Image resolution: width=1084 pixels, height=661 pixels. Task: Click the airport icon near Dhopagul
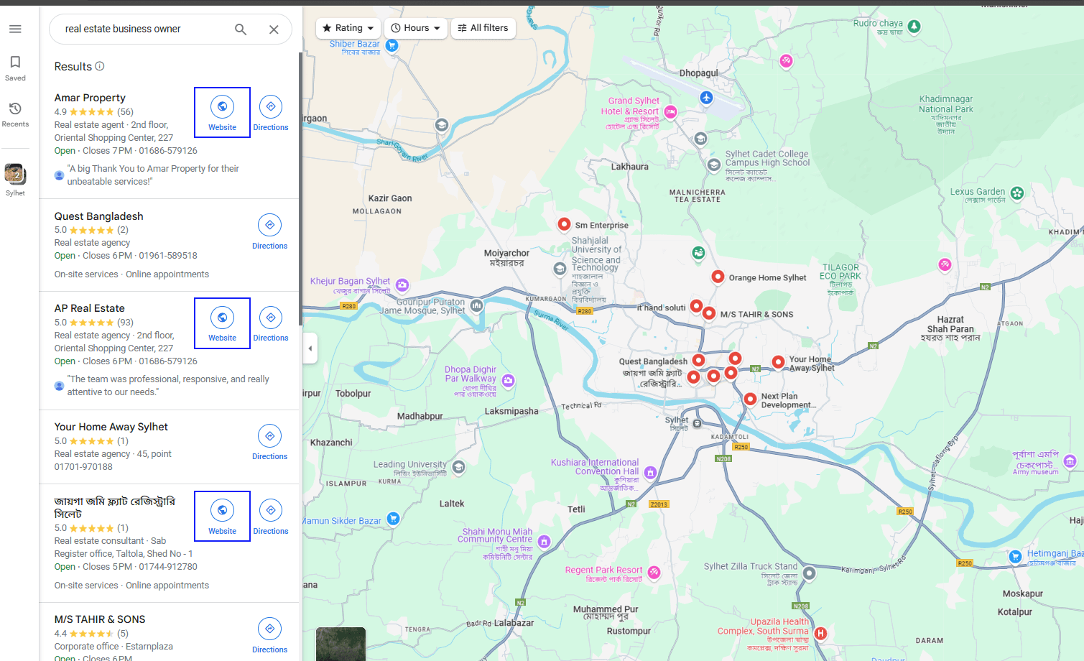706,97
